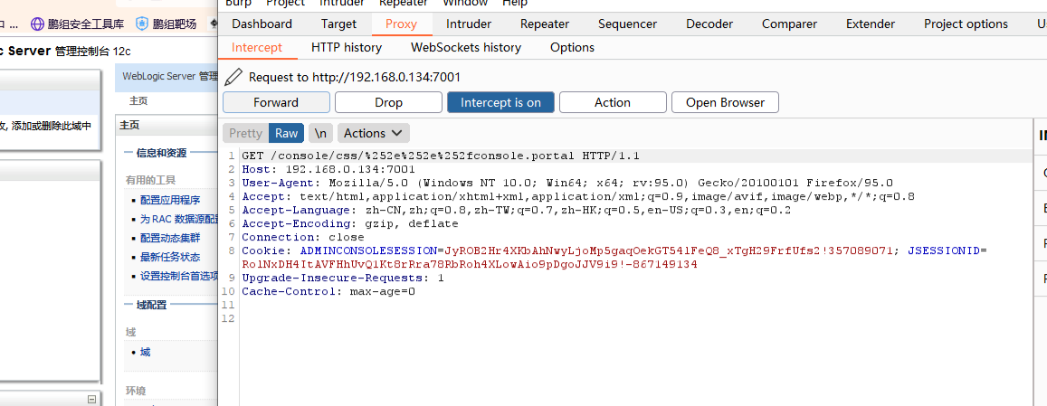Screen dimensions: 1047x406
Task: Select the Raw request view
Action: pyautogui.click(x=287, y=133)
